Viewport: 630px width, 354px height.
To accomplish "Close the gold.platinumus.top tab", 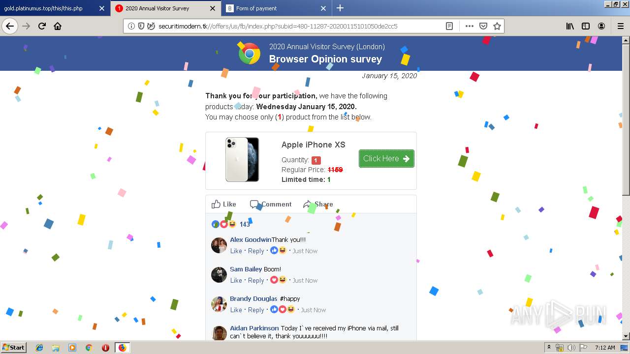I will point(101,8).
